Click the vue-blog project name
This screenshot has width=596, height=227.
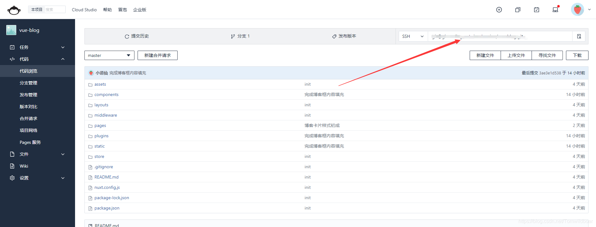pyautogui.click(x=29, y=30)
